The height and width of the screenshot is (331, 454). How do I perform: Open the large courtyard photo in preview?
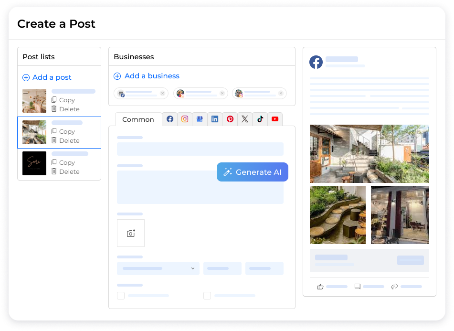(370, 154)
